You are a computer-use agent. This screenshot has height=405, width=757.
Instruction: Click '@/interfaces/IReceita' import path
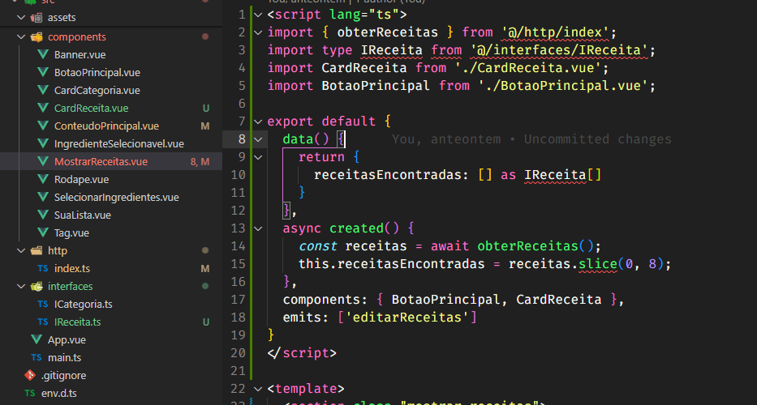(x=559, y=50)
